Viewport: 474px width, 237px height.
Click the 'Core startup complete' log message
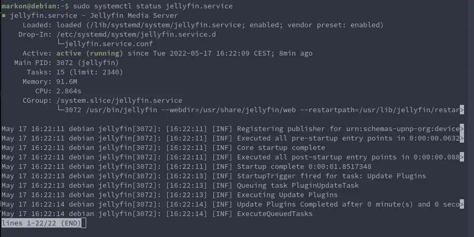tap(281, 148)
